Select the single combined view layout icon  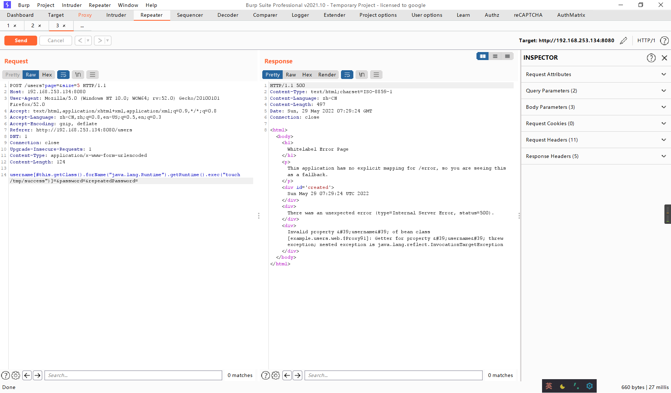[x=507, y=56]
